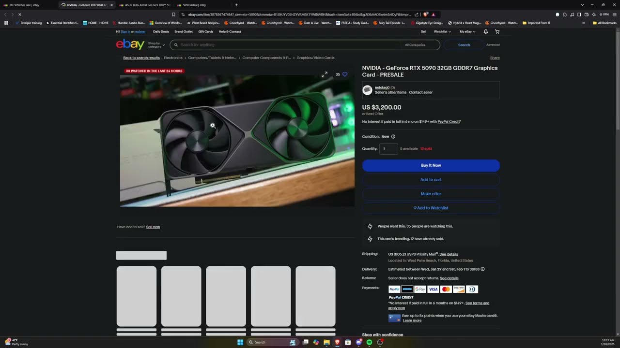Expand the product image to full view

coord(325,74)
